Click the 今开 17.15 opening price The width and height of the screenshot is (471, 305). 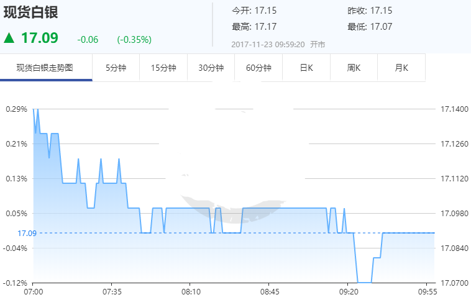pos(254,11)
